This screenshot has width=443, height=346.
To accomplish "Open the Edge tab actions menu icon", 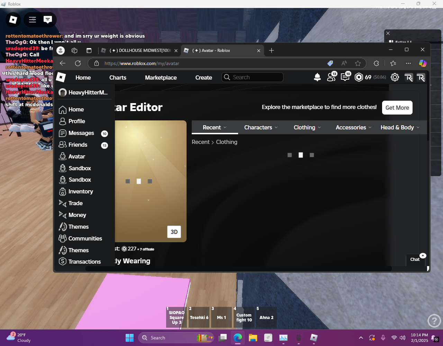I will pyautogui.click(x=89, y=51).
